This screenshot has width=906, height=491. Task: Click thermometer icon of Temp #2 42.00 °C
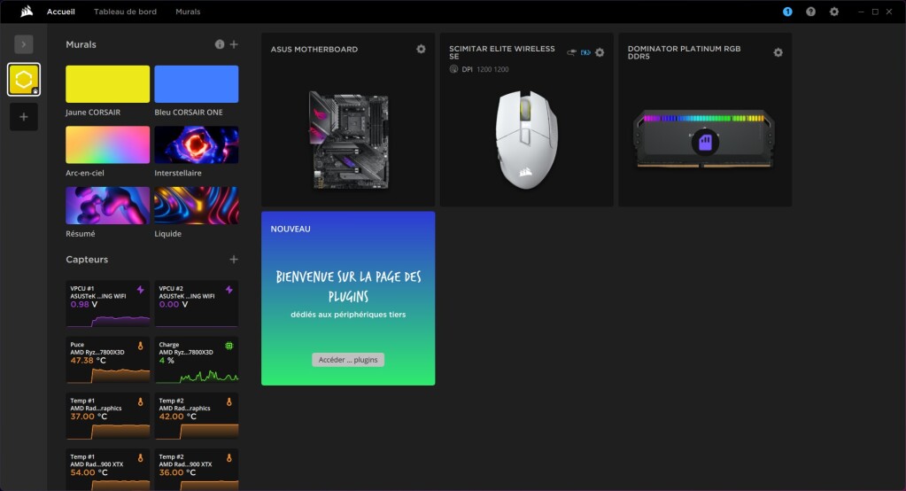point(229,401)
